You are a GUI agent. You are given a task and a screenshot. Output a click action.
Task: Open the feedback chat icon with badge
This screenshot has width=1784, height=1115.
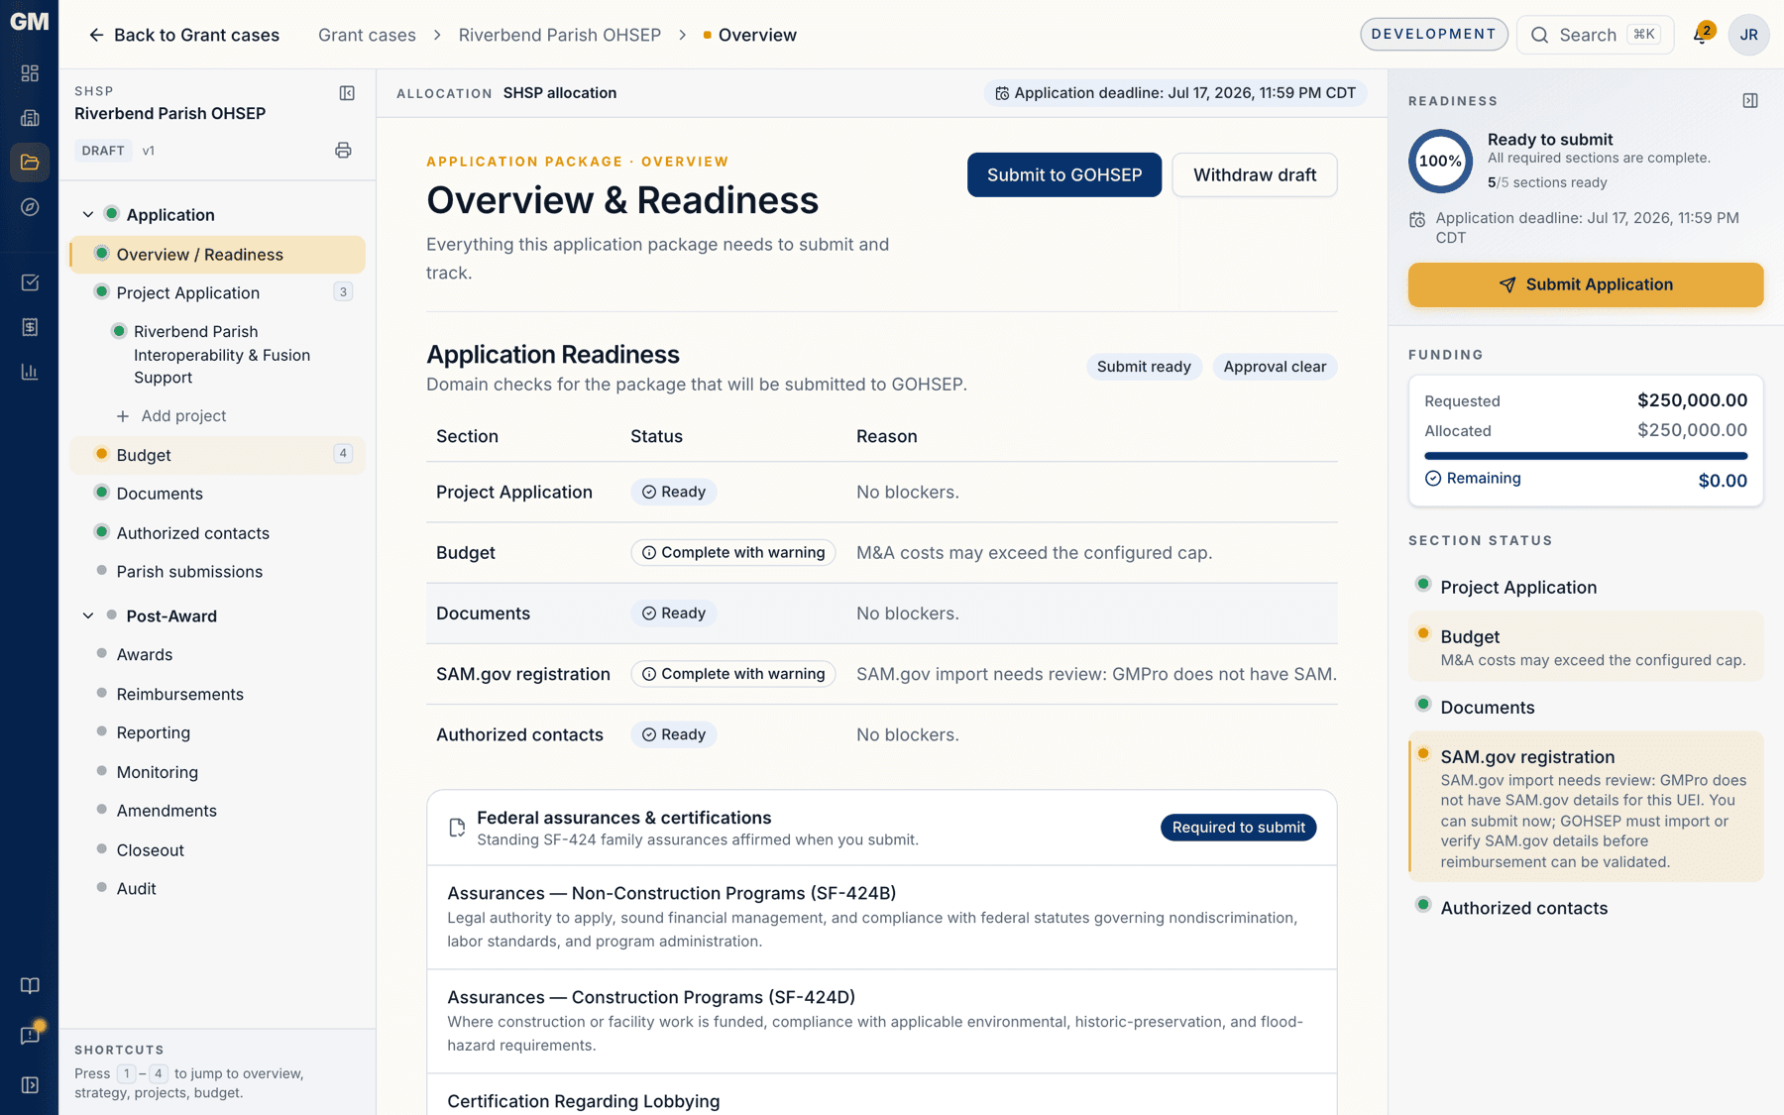[30, 1035]
